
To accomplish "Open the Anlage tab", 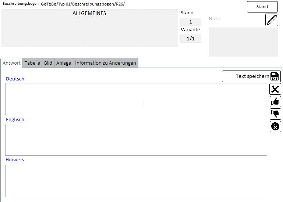I will (64, 63).
